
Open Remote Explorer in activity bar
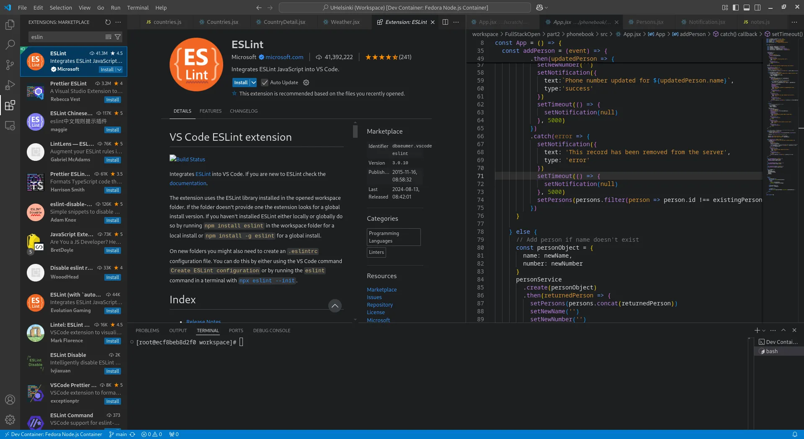10,125
